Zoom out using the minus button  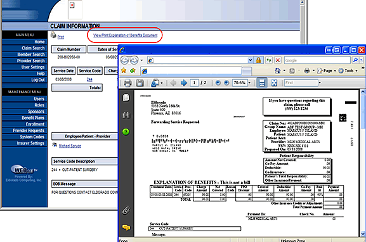point(218,83)
